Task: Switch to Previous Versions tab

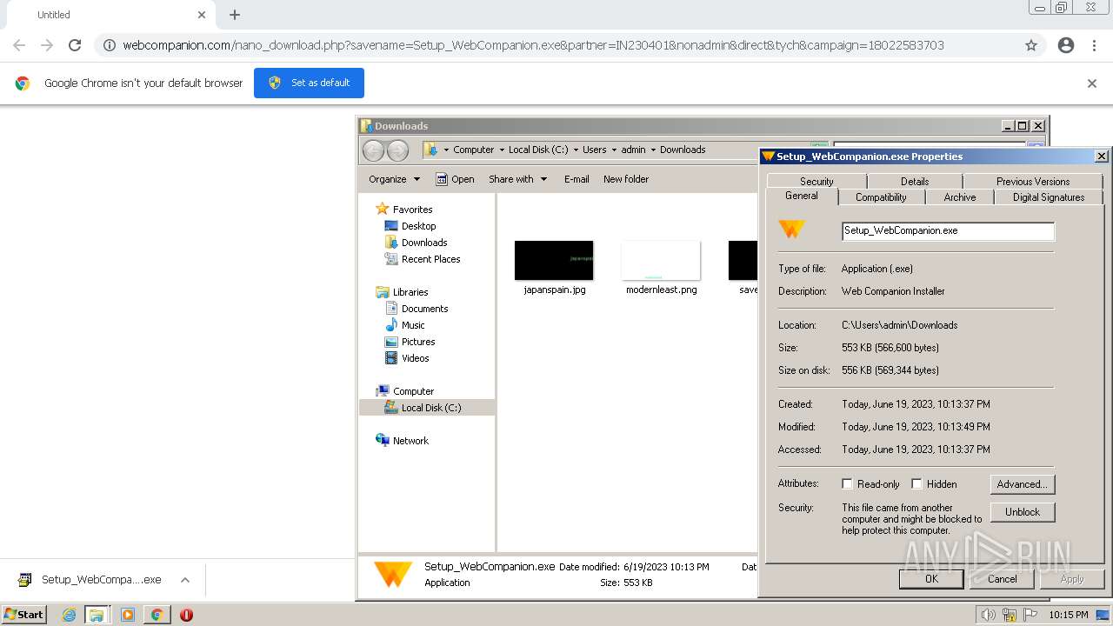Action: click(x=1033, y=181)
